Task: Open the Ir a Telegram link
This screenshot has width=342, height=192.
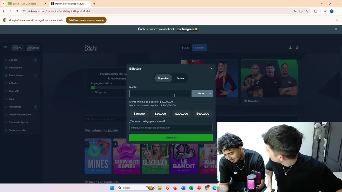Action: (x=187, y=29)
